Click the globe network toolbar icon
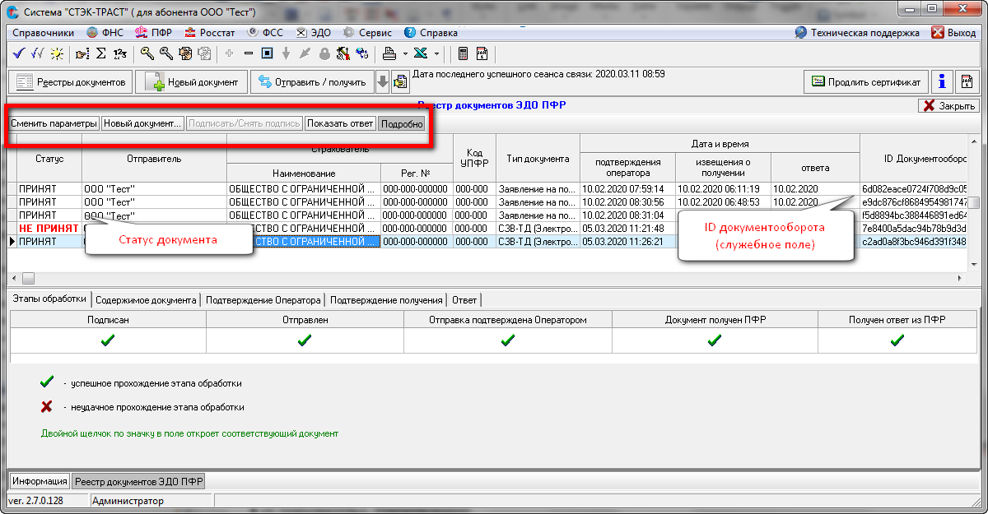This screenshot has height=514, width=988. [361, 54]
